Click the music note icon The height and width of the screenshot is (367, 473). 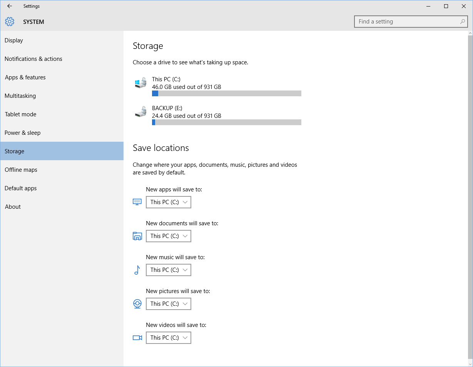coord(137,270)
